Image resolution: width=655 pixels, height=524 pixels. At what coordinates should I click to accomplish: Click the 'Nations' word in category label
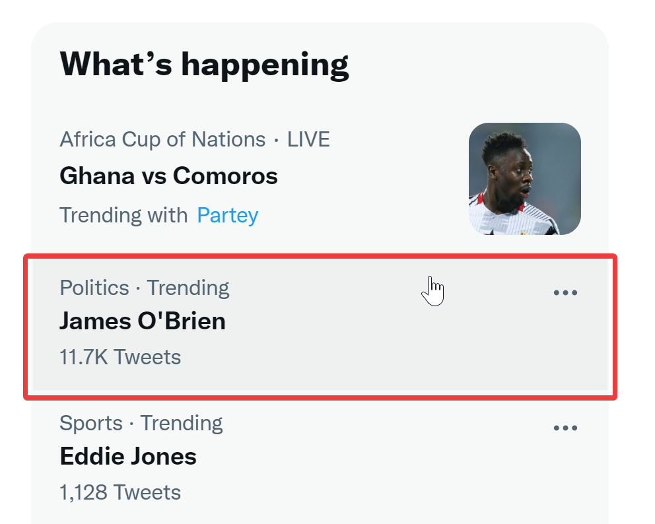pyautogui.click(x=228, y=139)
